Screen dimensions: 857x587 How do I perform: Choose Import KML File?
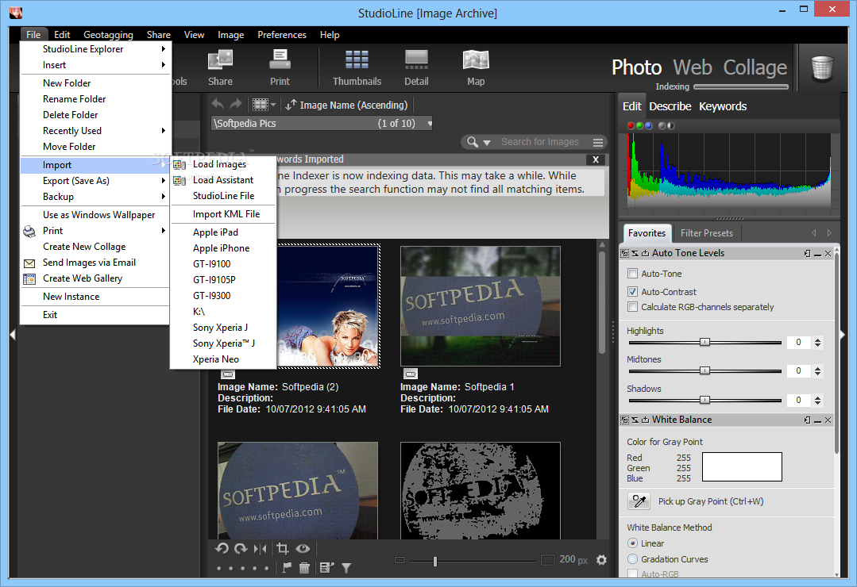(223, 214)
